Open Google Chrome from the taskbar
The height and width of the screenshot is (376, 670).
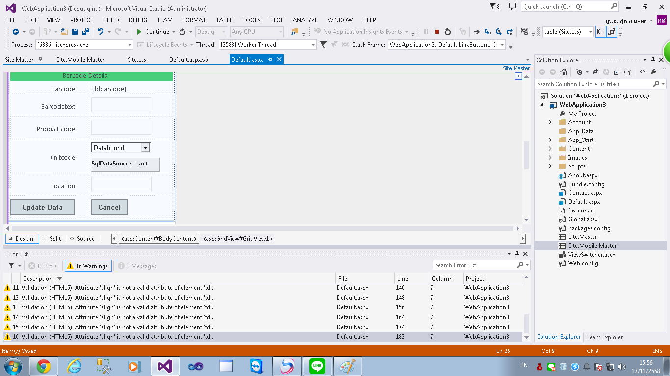click(x=44, y=366)
